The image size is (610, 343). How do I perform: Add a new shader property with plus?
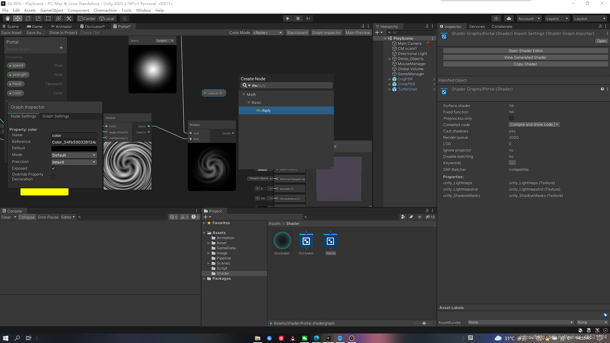61,48
